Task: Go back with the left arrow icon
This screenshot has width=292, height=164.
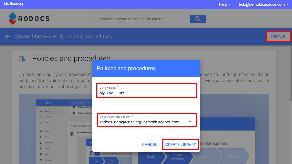Action: click(7, 36)
